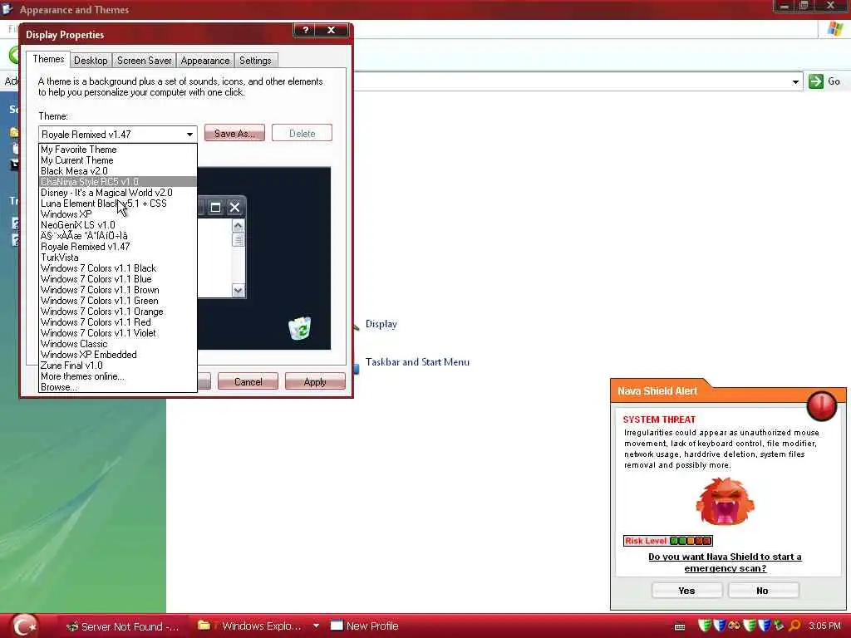Choose My Favorite Theme from list
The height and width of the screenshot is (638, 851).
point(118,150)
